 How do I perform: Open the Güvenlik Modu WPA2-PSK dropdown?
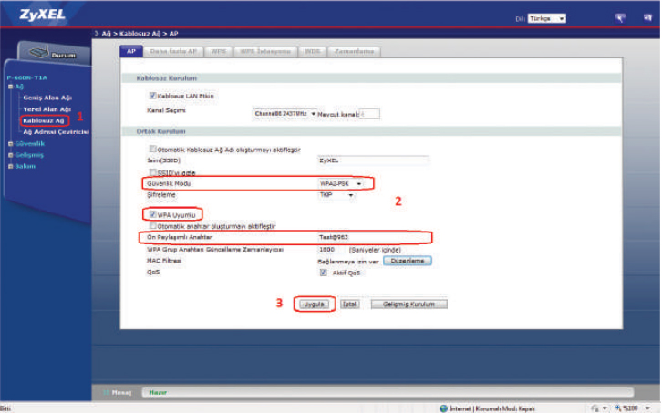click(341, 183)
